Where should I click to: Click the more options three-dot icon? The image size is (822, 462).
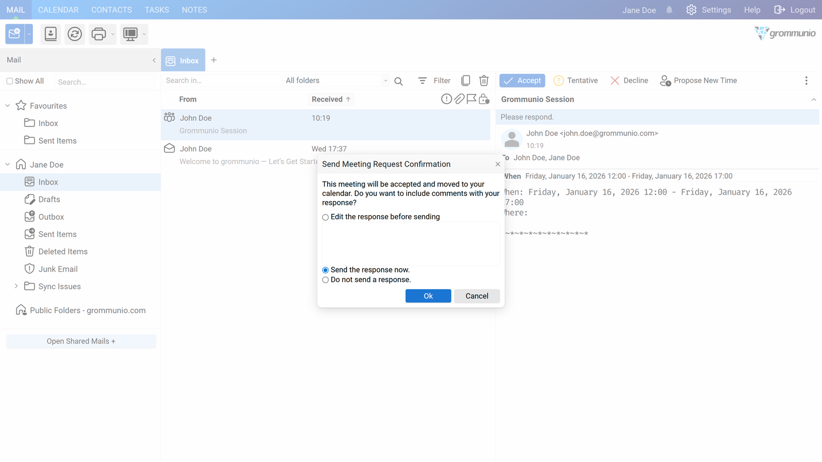pos(806,81)
